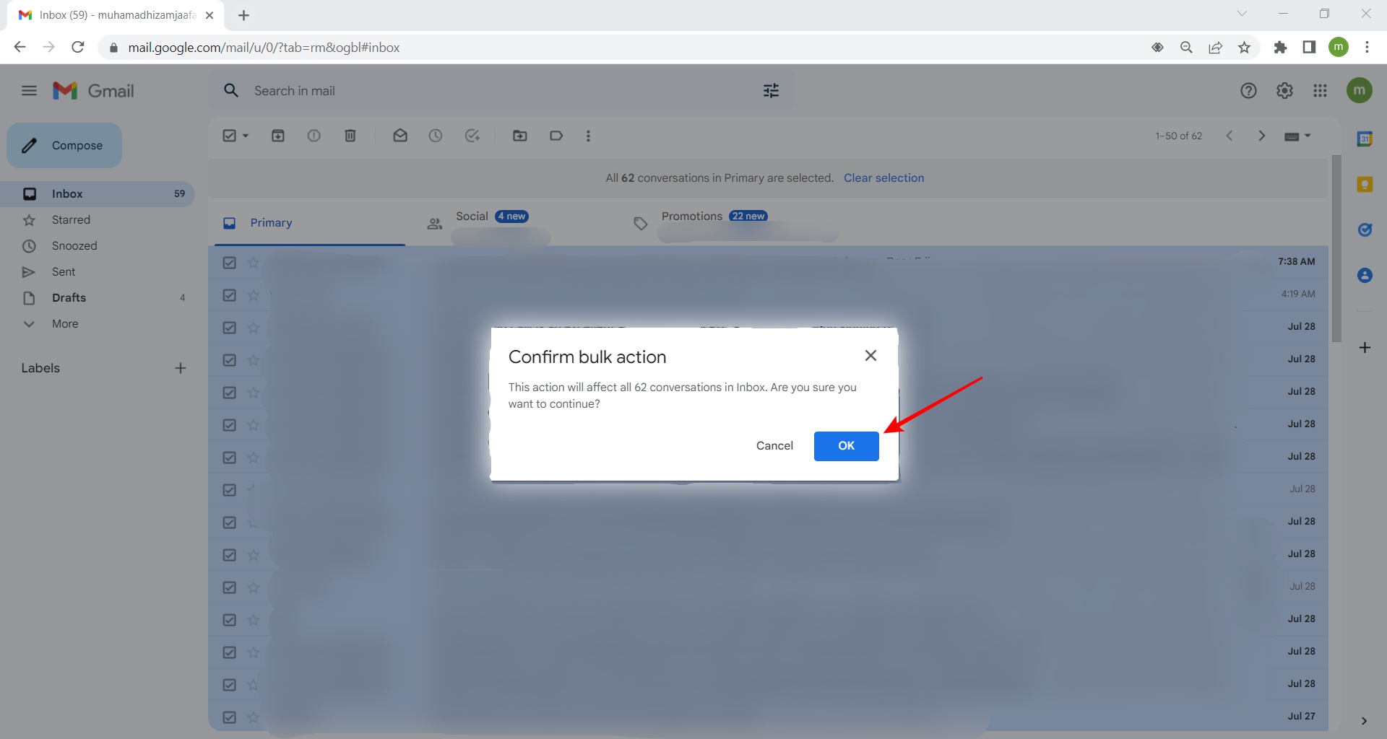
Task: Click the browser address bar URL
Action: (264, 48)
